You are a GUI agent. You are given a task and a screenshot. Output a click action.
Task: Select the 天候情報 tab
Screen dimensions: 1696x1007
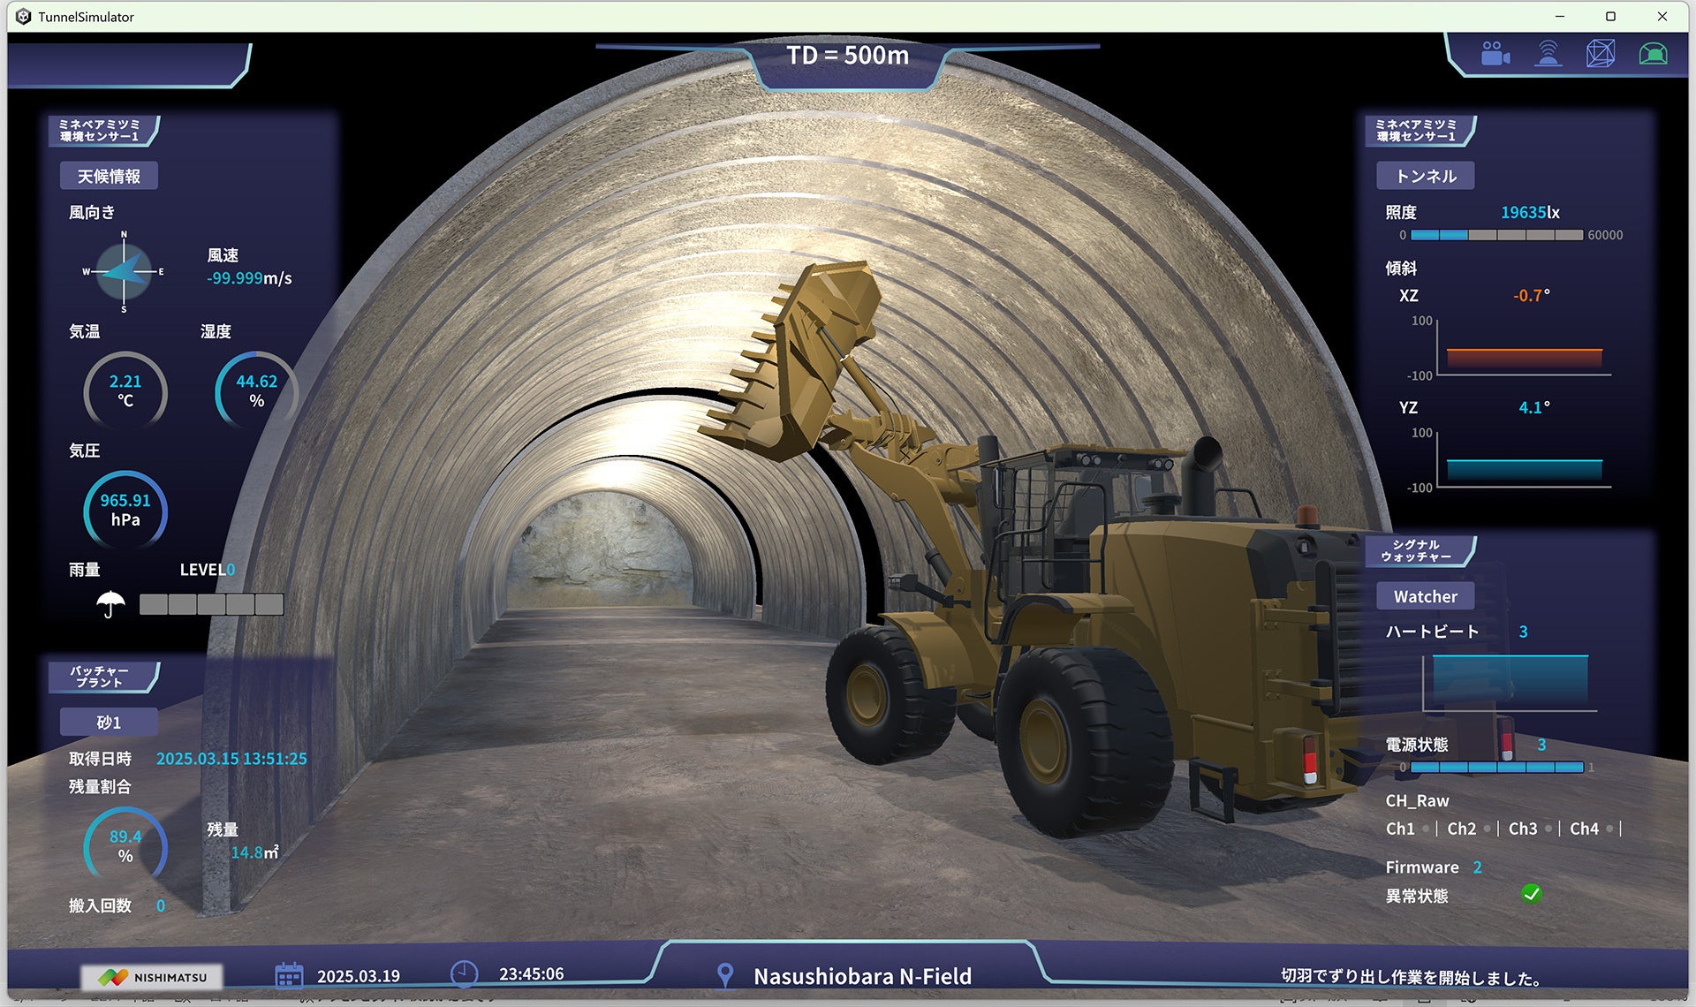[109, 176]
